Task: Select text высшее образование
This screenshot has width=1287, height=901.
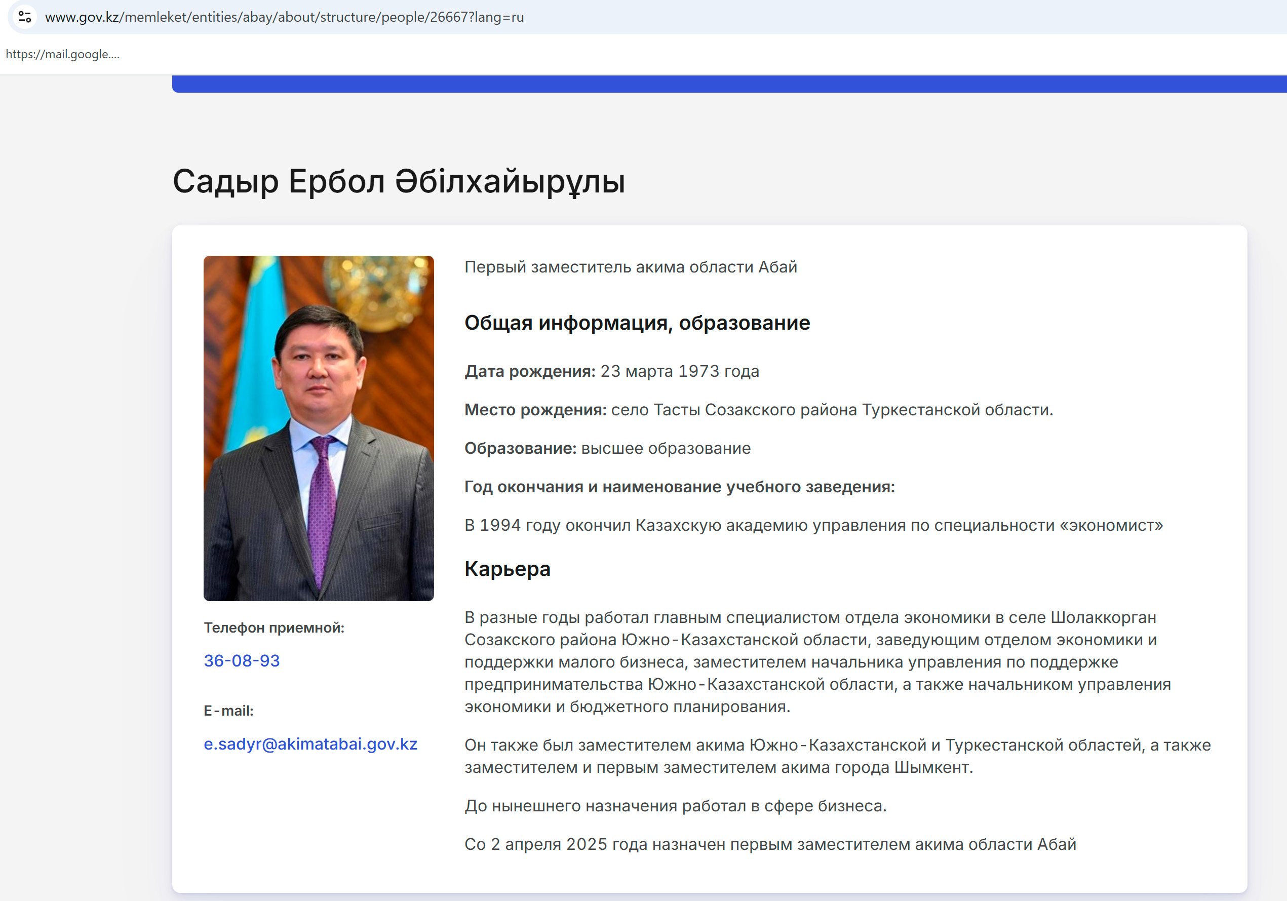Action: [666, 449]
